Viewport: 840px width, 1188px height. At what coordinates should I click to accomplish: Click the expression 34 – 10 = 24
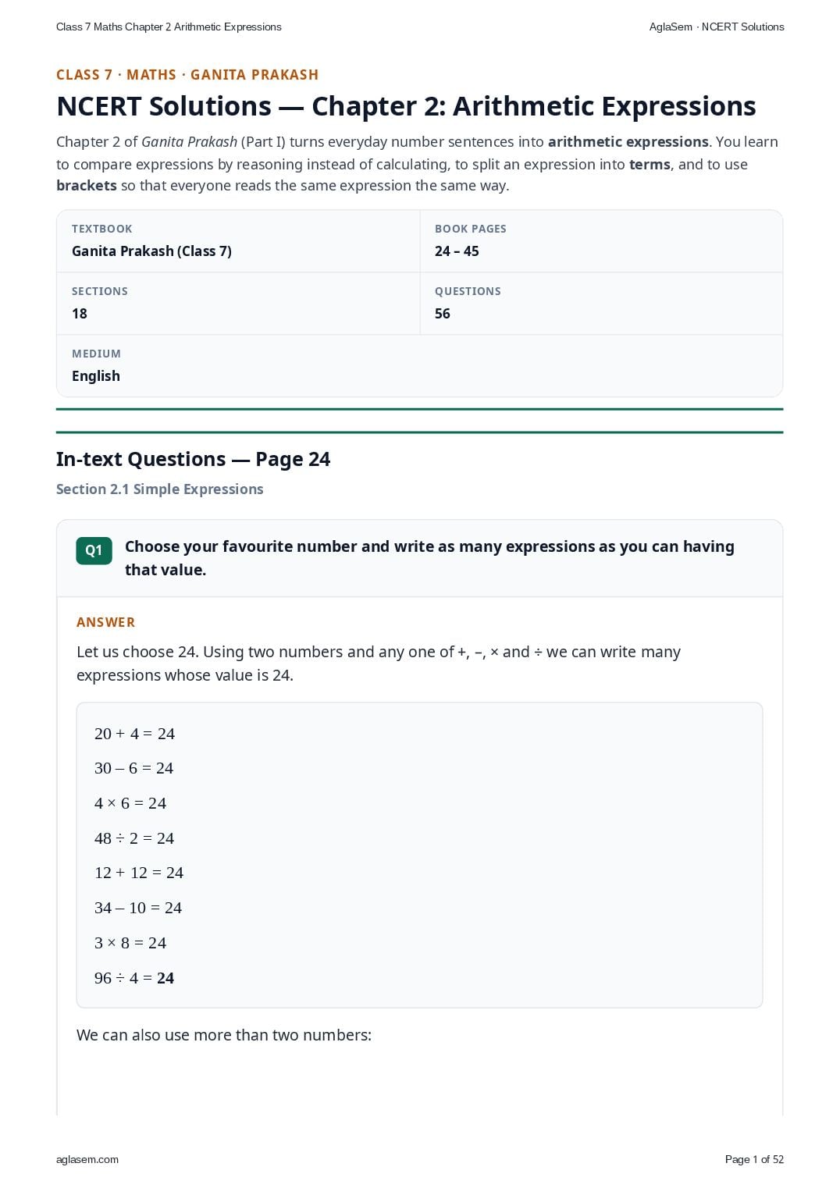click(138, 908)
